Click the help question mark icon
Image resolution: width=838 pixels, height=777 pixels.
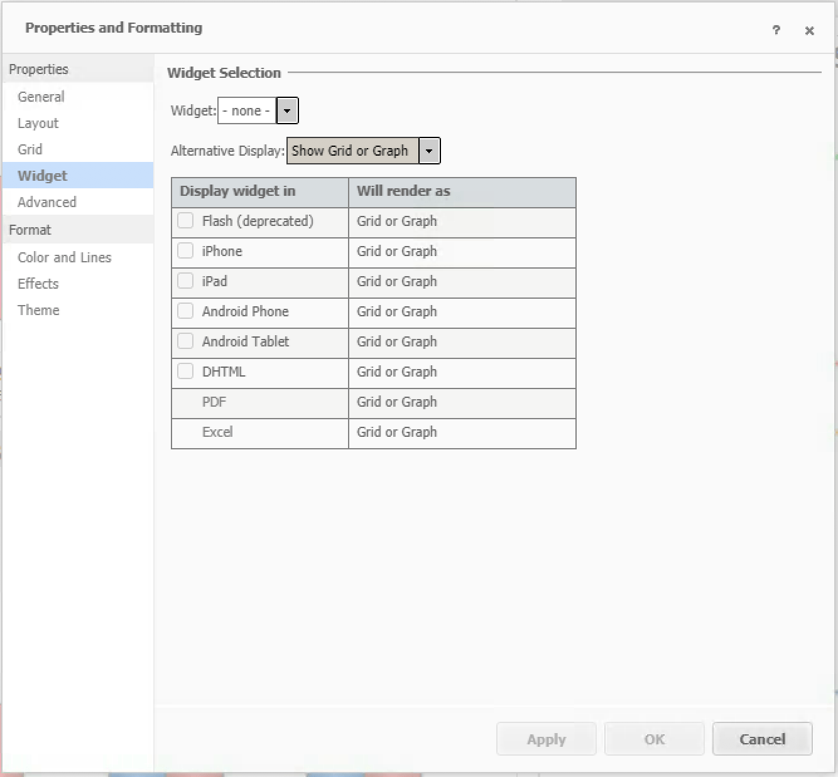tap(776, 30)
